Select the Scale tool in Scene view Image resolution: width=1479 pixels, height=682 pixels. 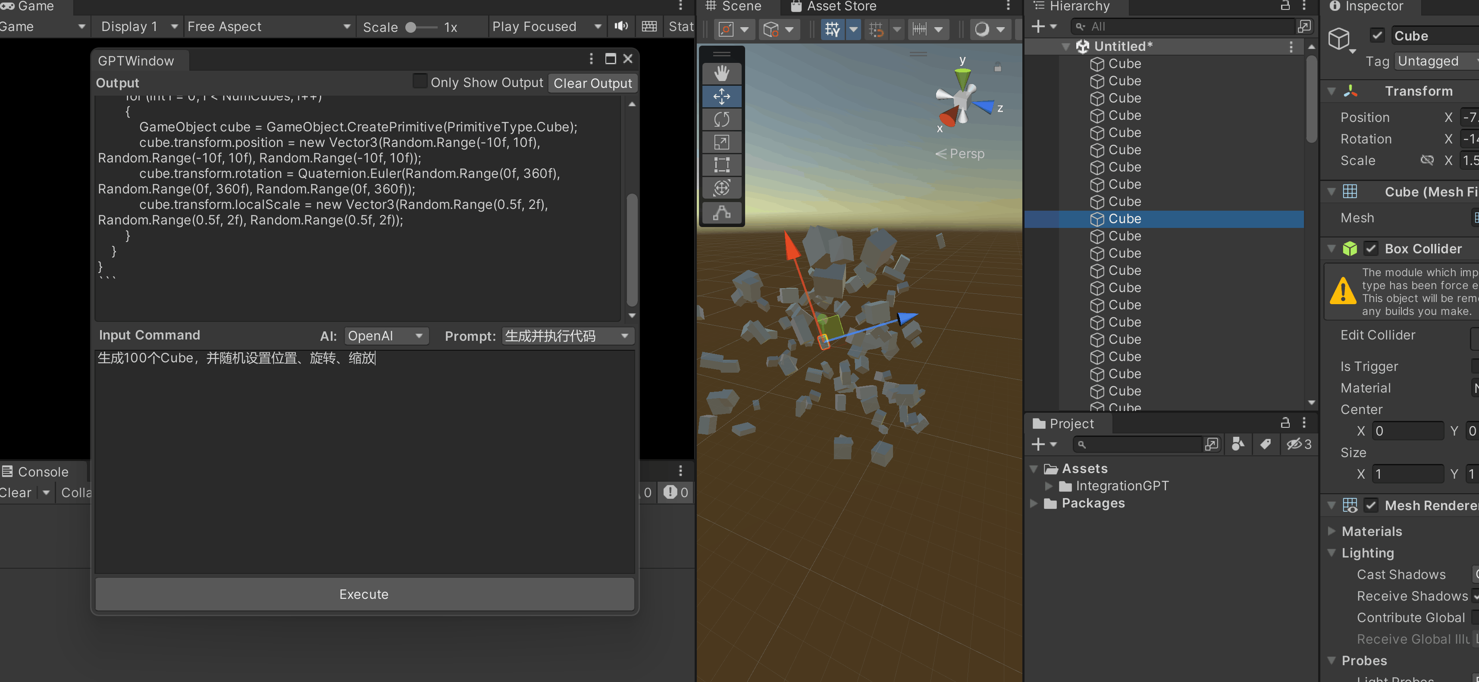click(x=721, y=142)
